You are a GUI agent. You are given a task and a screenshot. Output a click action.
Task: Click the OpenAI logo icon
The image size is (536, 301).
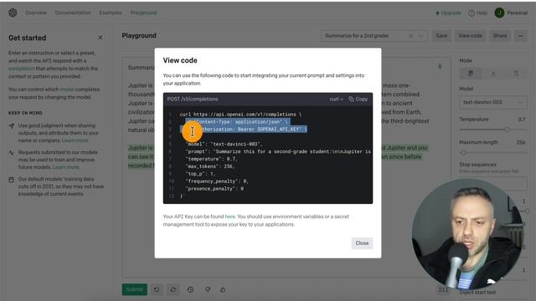13,13
